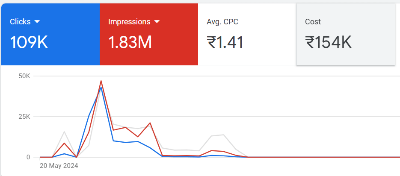400x176 pixels.
Task: Click the 25K y-axis label
Action: pos(25,117)
